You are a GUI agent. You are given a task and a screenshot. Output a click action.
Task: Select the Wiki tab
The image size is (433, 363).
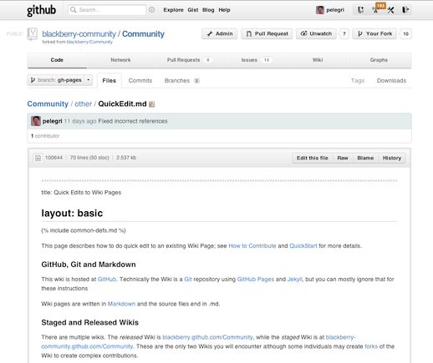click(x=318, y=60)
